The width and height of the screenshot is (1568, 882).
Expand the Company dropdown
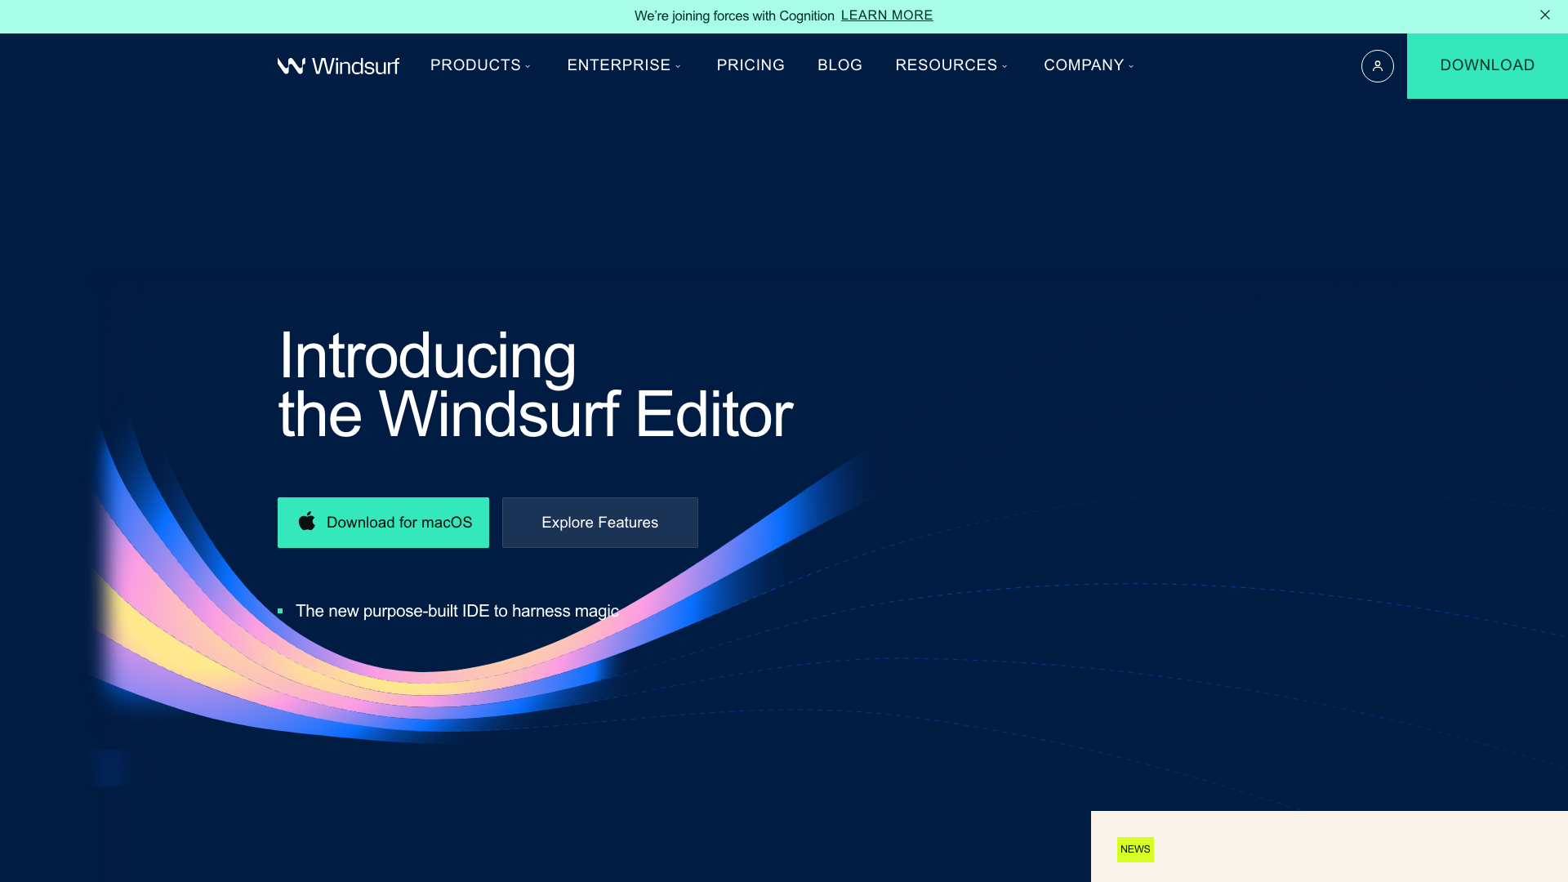[x=1089, y=65]
